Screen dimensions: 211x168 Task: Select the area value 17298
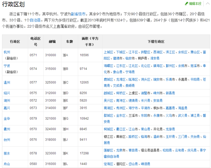click(84, 153)
